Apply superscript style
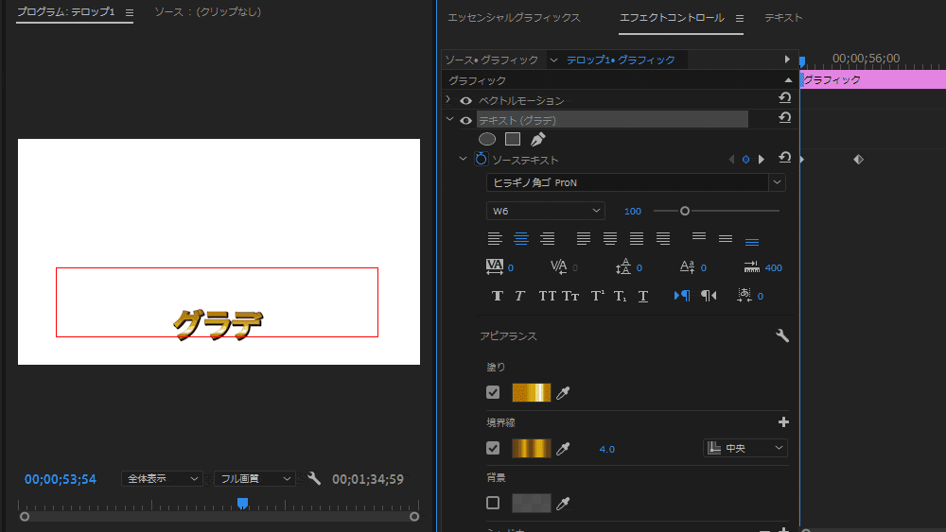Image resolution: width=946 pixels, height=532 pixels. [x=597, y=296]
